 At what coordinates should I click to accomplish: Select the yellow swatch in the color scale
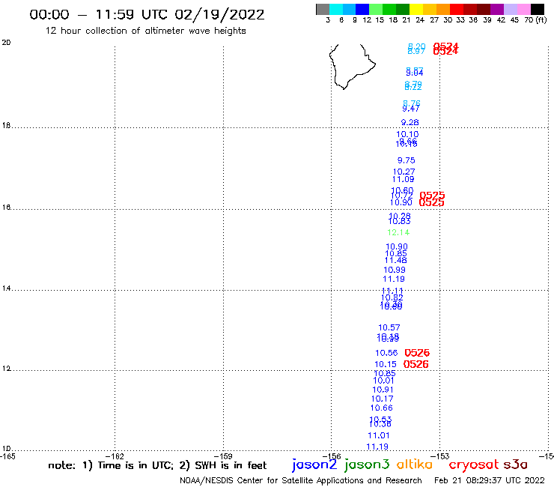point(416,9)
